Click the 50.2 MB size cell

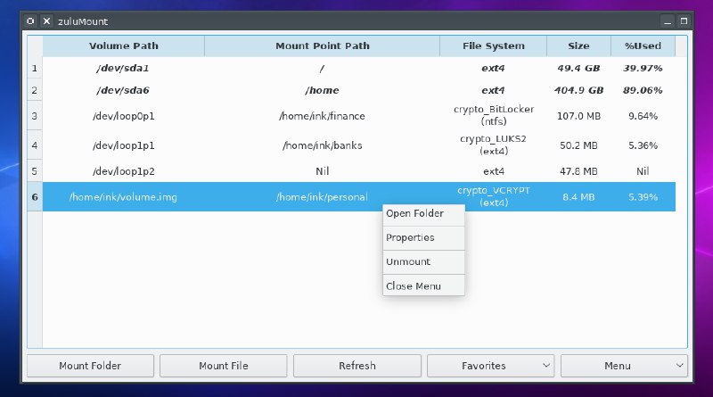click(578, 145)
